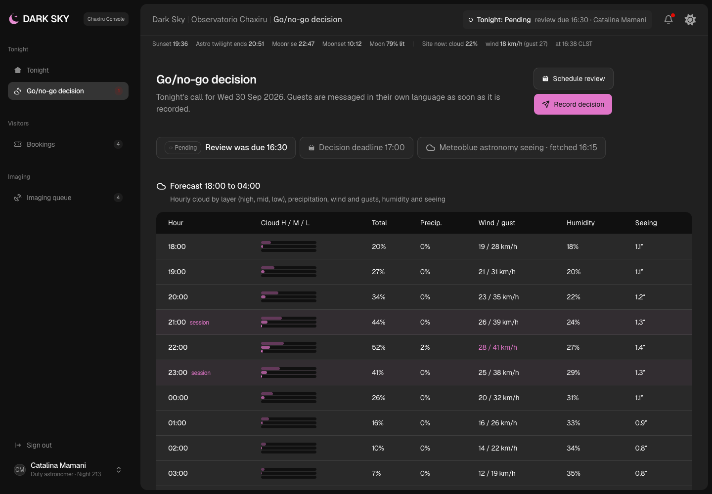Click the Cloud H / M / L header
Viewport: 712px width, 494px height.
[x=285, y=223]
